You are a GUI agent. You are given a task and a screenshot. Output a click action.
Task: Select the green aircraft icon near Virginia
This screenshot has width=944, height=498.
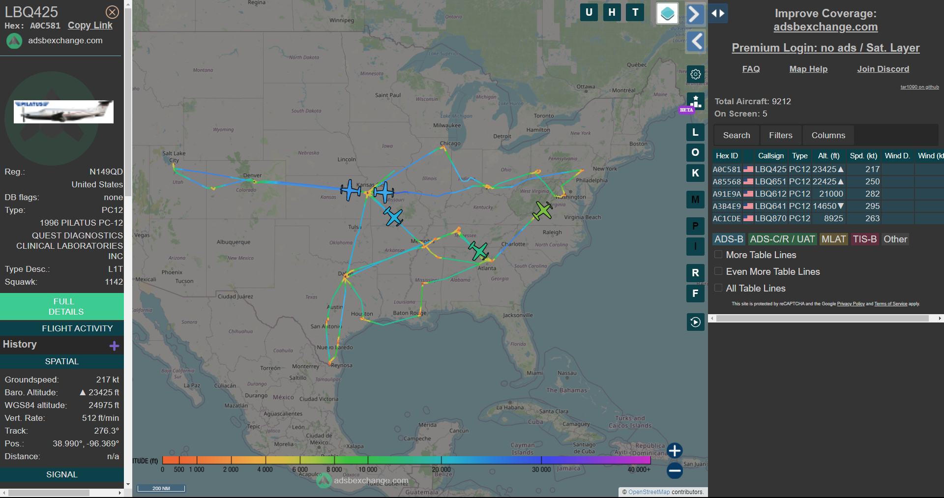(x=543, y=210)
